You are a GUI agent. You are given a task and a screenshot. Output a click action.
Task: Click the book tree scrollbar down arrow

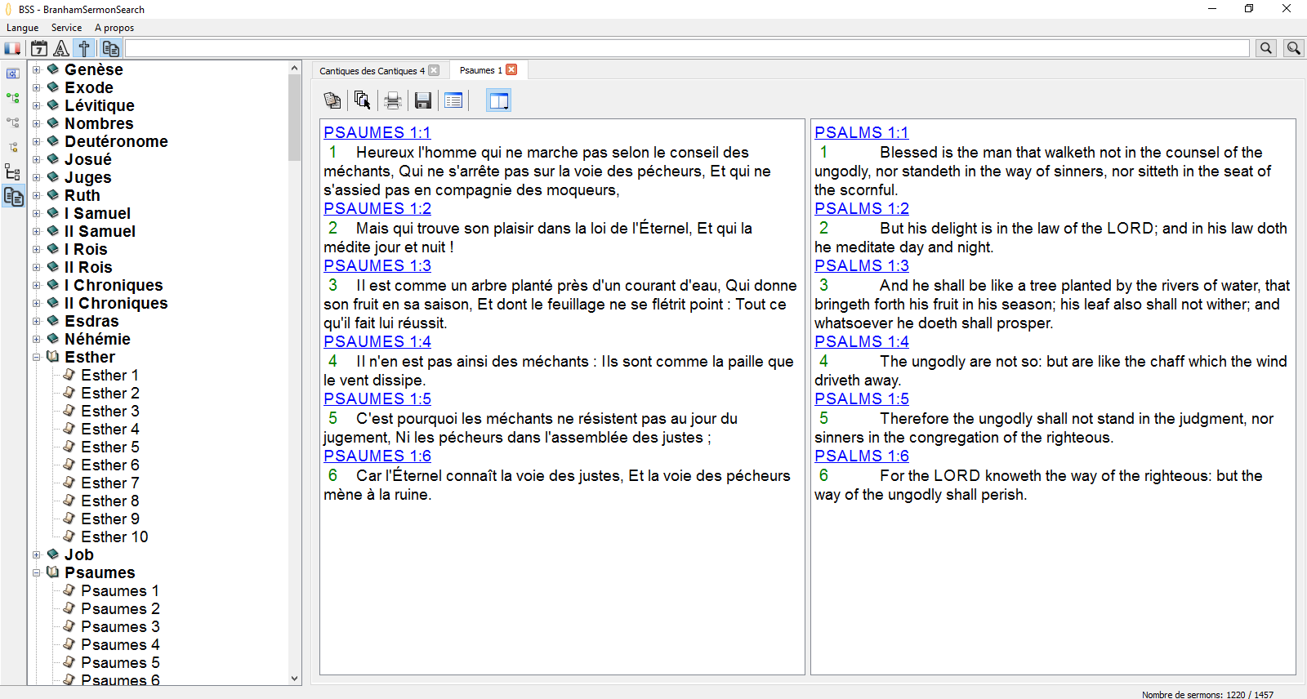[295, 679]
